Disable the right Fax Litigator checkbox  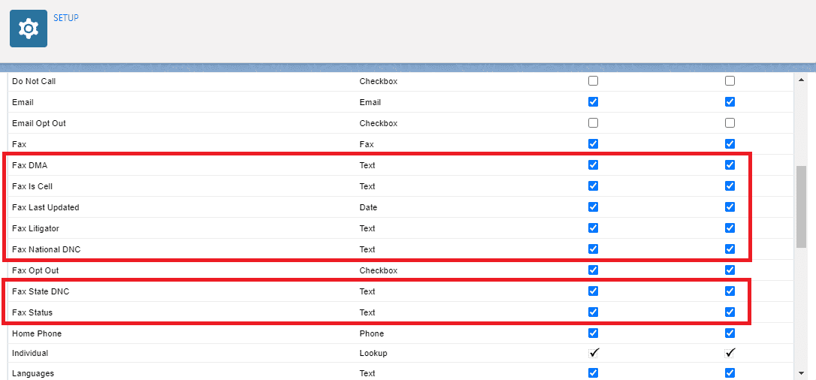(x=730, y=228)
